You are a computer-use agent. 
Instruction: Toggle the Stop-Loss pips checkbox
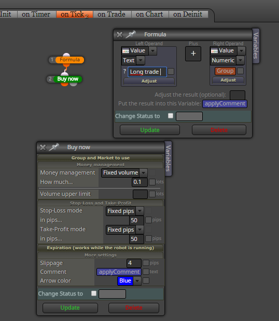pyautogui.click(x=148, y=220)
